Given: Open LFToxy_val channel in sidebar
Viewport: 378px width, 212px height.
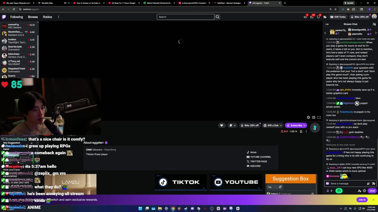Looking at the screenshot, I should point(19,63).
